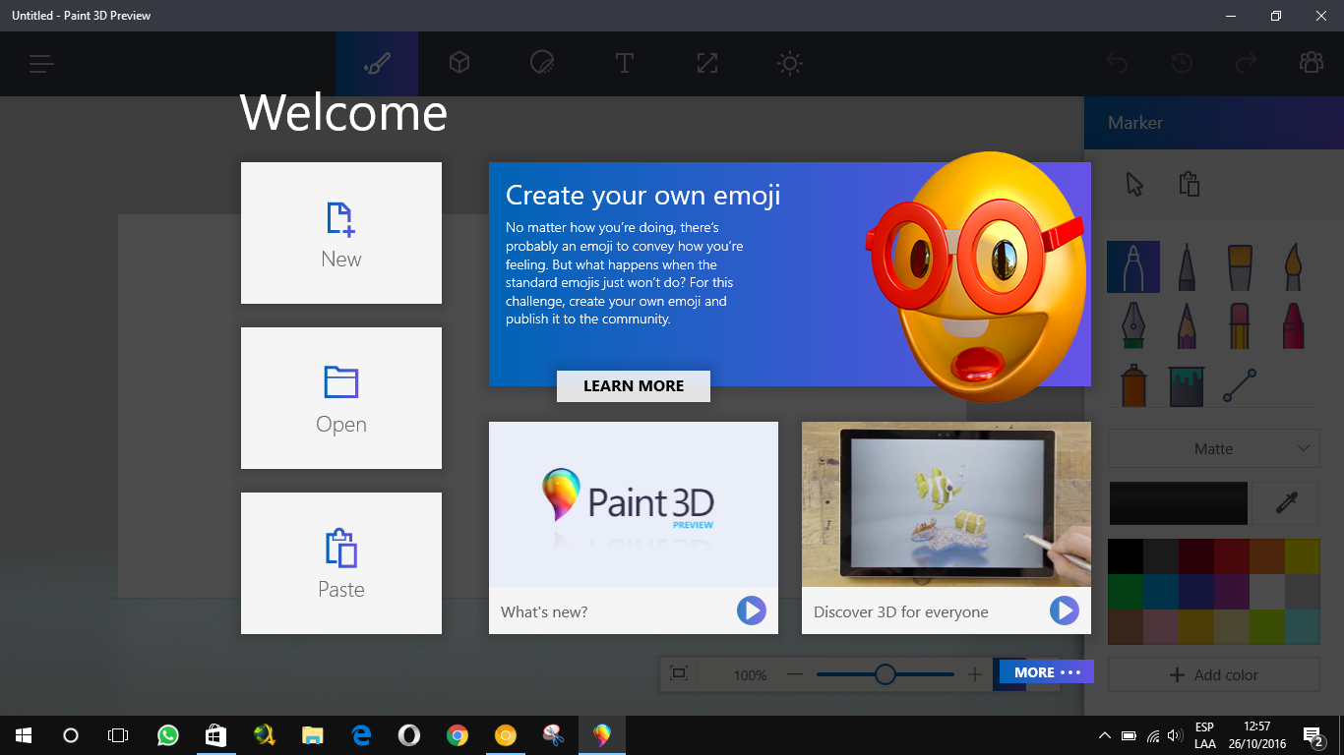Switch to the Canvas tab
1344x755 pixels.
[705, 63]
